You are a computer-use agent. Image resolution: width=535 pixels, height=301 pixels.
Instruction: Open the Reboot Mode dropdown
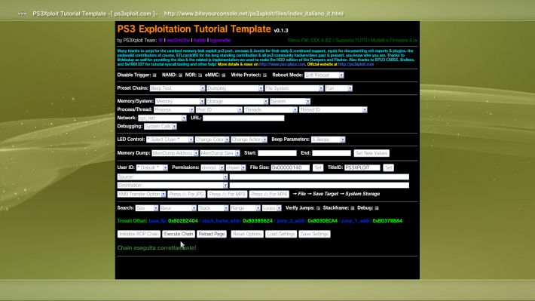(x=324, y=75)
